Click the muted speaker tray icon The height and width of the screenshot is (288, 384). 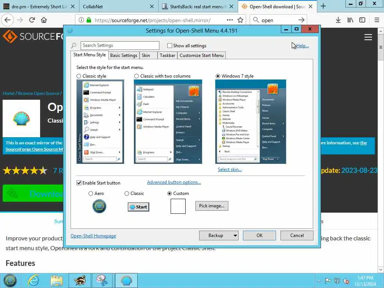pyautogui.click(x=346, y=280)
